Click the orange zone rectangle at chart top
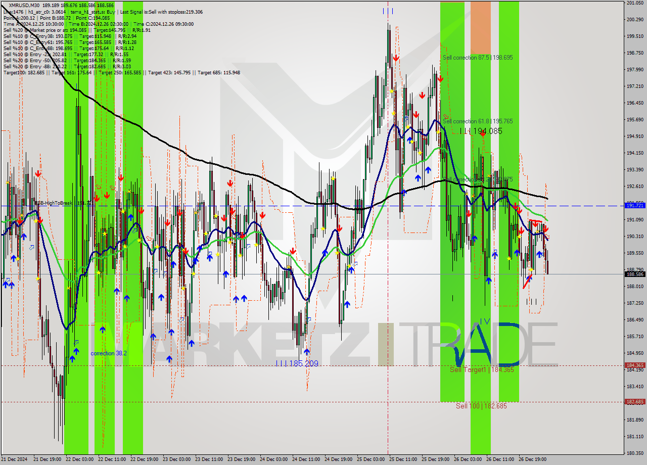Viewport: 647px width, 465px height. (x=480, y=28)
